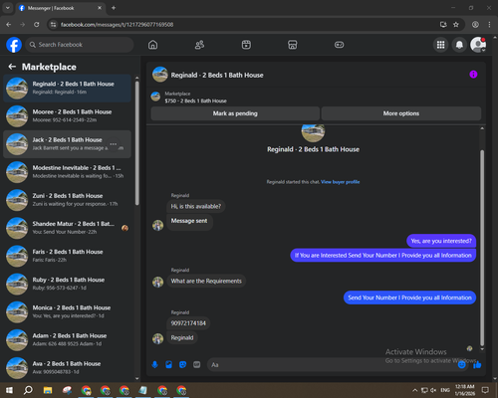Image resolution: width=498 pixels, height=398 pixels.
Task: Open the emoji picker in message box
Action: (462, 365)
